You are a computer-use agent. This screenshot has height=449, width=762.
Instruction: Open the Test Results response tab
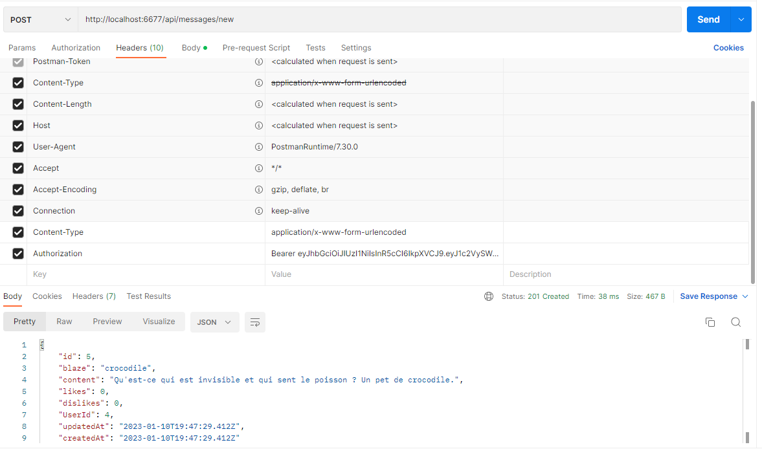click(148, 296)
